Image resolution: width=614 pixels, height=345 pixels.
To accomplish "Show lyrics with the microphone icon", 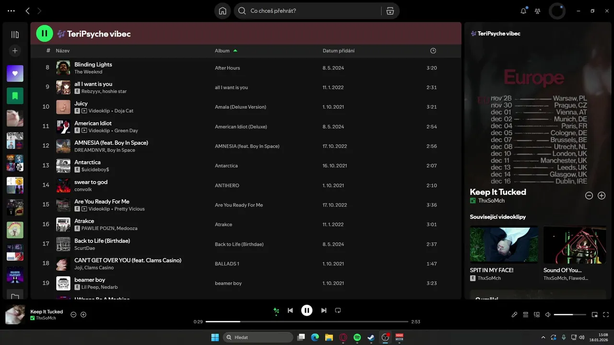I will click(x=514, y=315).
